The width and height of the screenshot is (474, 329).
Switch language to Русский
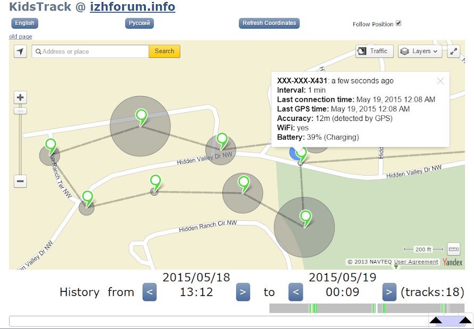click(139, 23)
